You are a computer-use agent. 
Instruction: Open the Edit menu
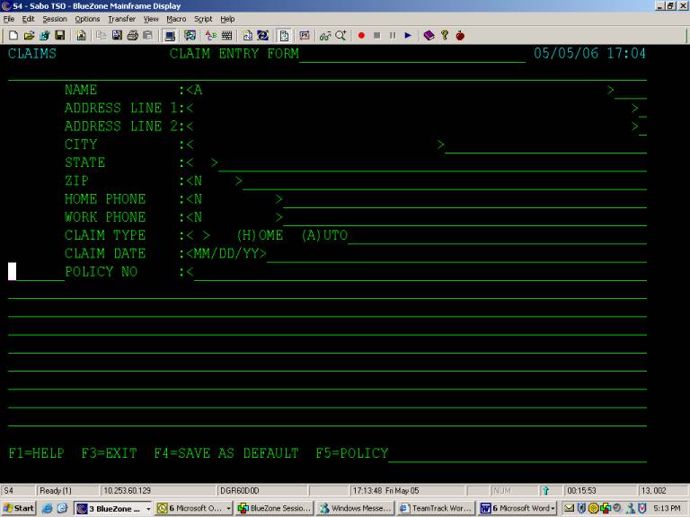[x=28, y=19]
